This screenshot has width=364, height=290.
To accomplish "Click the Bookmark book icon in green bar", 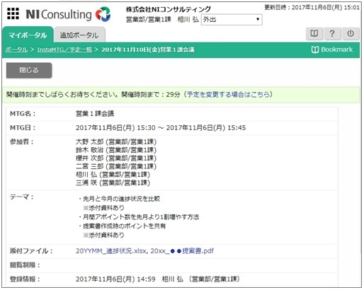I will 315,50.
